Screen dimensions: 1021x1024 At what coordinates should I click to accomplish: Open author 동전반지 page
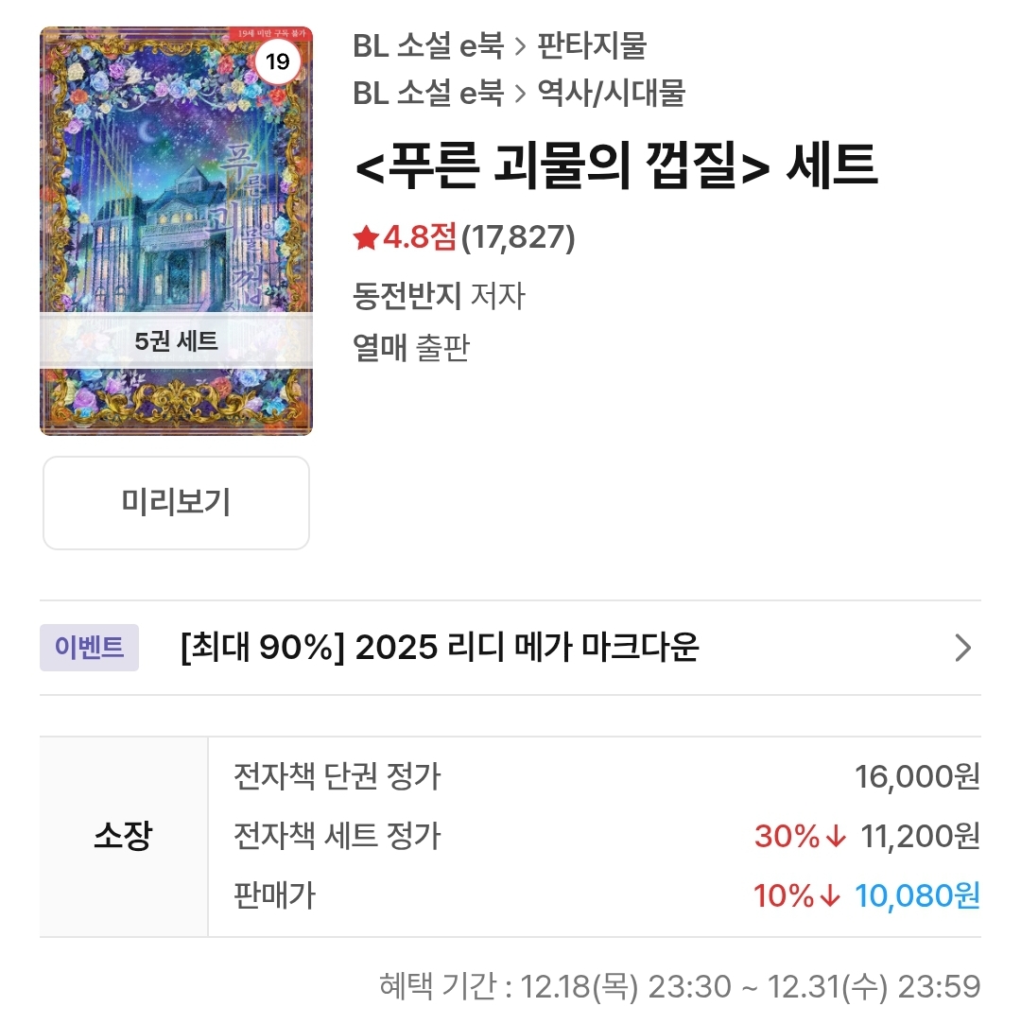click(x=407, y=296)
